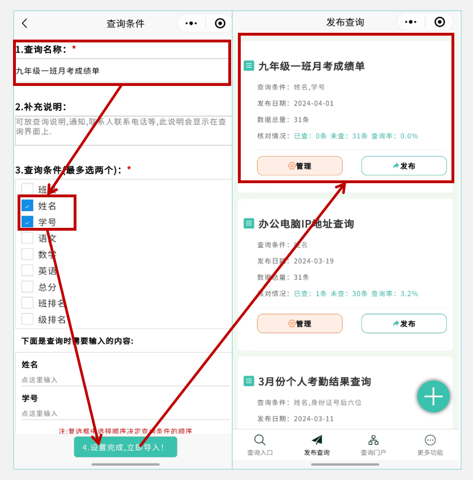Viewport: 473px width, 480px height.
Task: Click the 查询率: 3.2% status text
Action: pyautogui.click(x=394, y=293)
